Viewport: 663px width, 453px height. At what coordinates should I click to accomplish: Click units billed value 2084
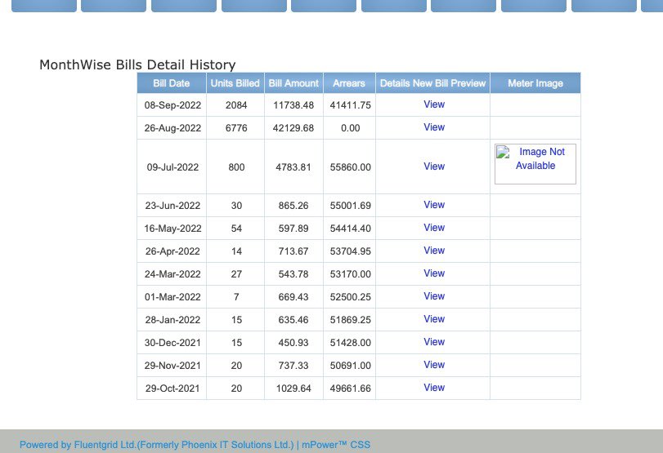236,105
